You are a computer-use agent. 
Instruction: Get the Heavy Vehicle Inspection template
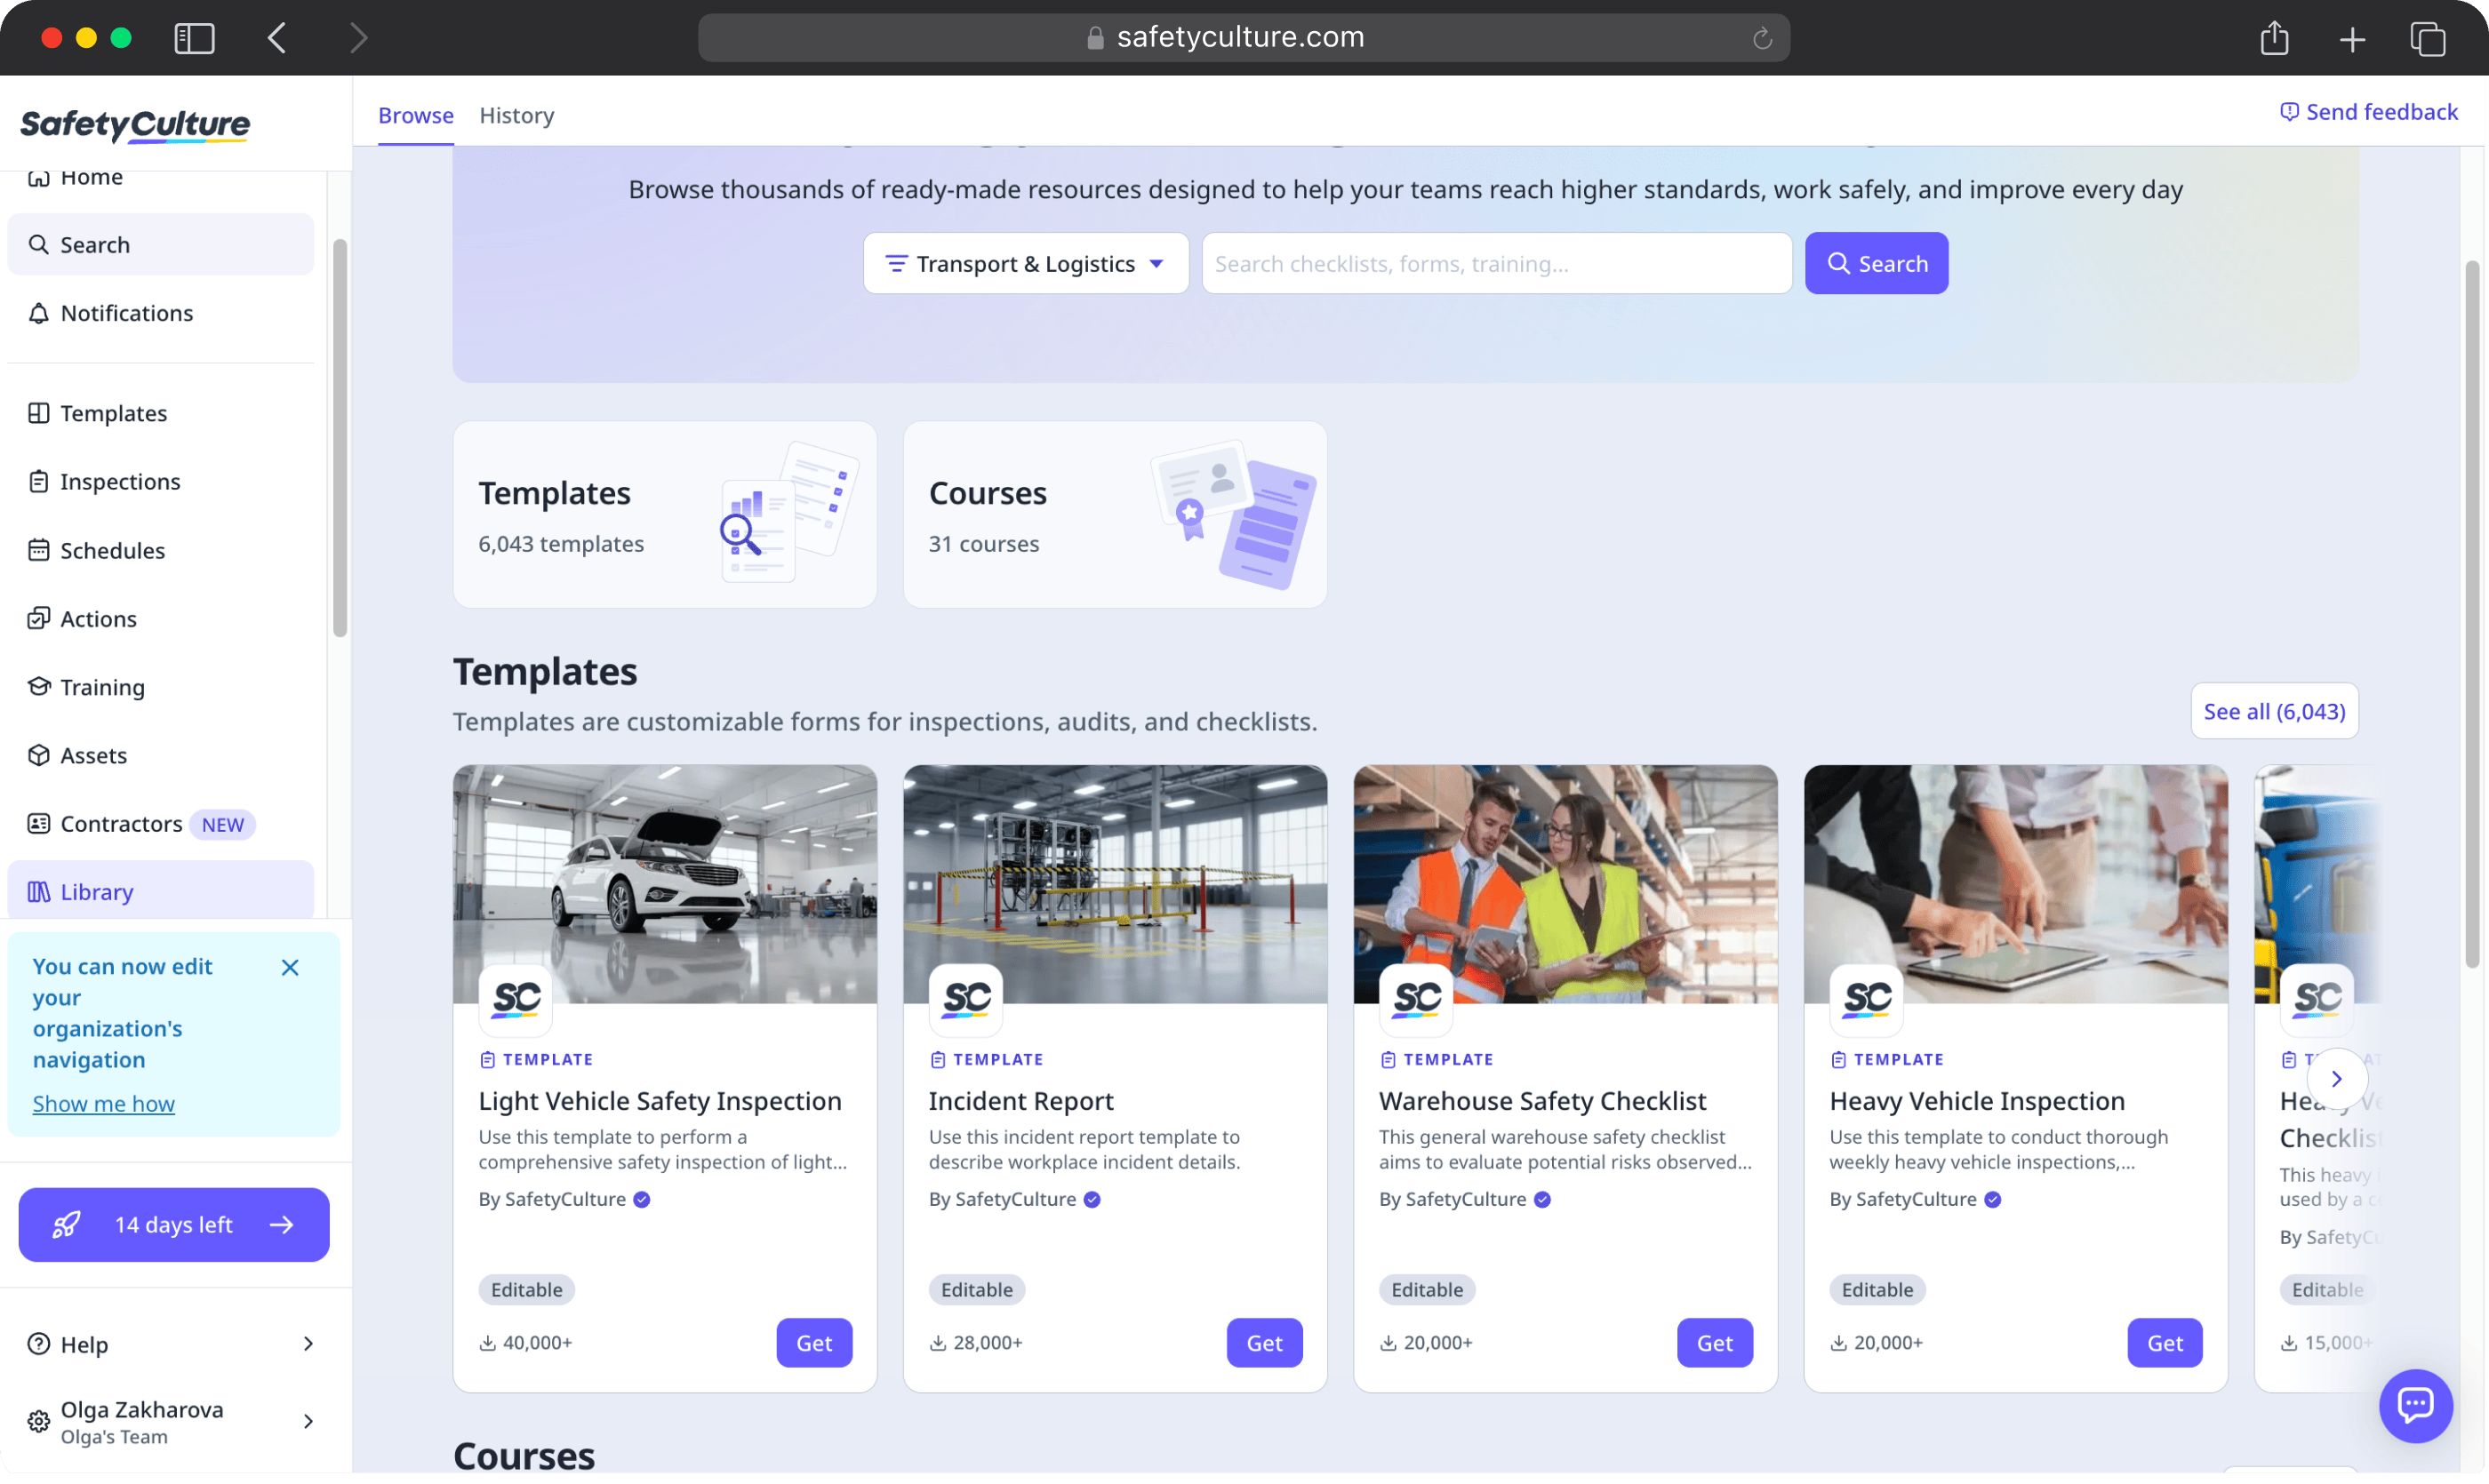[2164, 1342]
